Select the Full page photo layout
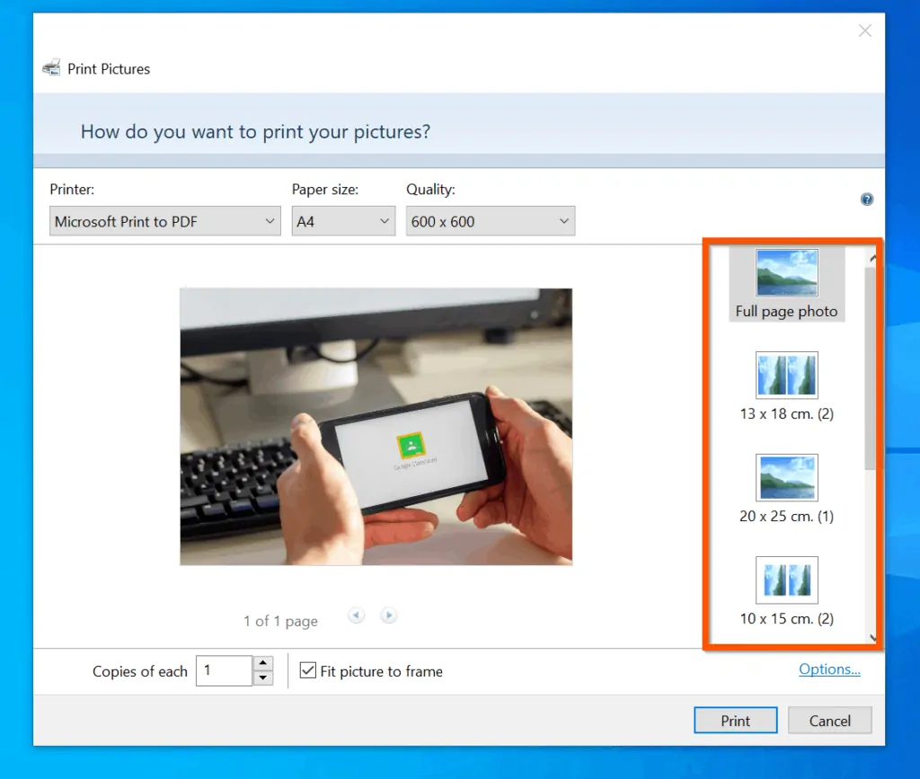The height and width of the screenshot is (779, 920). 786,285
